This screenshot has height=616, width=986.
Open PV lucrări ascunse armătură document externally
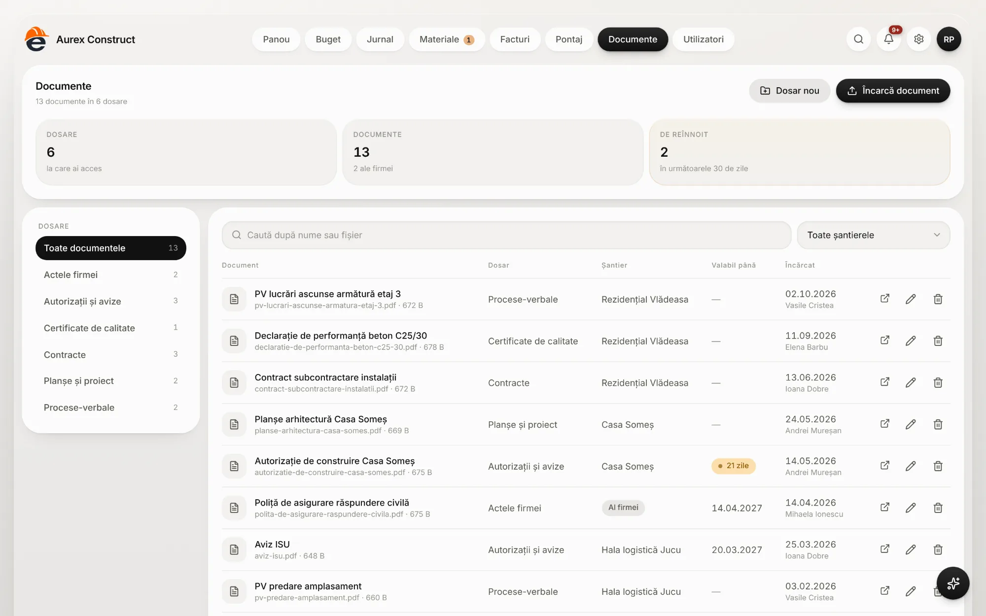click(x=885, y=299)
